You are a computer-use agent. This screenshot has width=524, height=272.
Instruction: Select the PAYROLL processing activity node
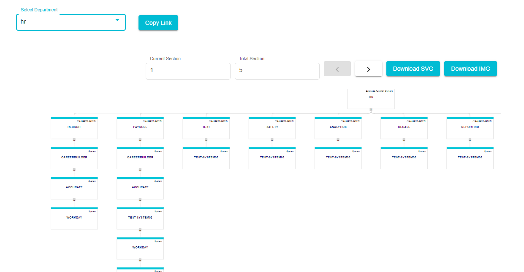140,128
